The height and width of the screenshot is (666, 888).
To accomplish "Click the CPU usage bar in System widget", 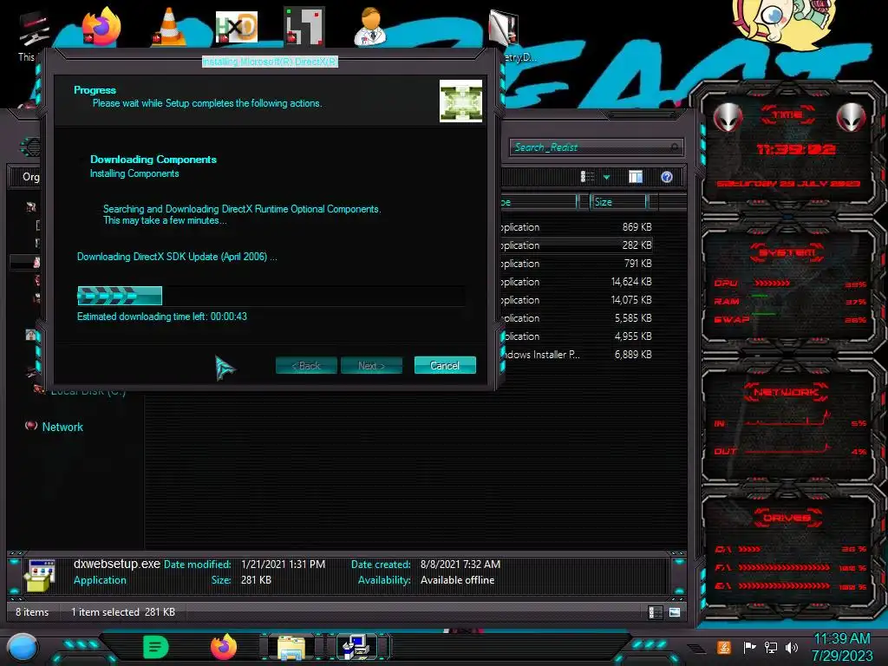I will click(x=773, y=284).
